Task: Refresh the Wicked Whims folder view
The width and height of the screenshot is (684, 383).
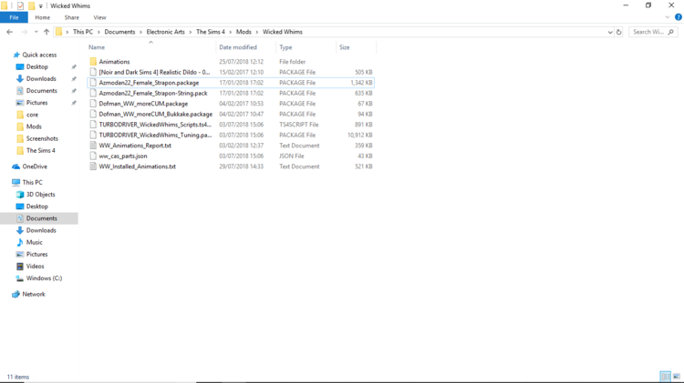Action: (x=618, y=32)
